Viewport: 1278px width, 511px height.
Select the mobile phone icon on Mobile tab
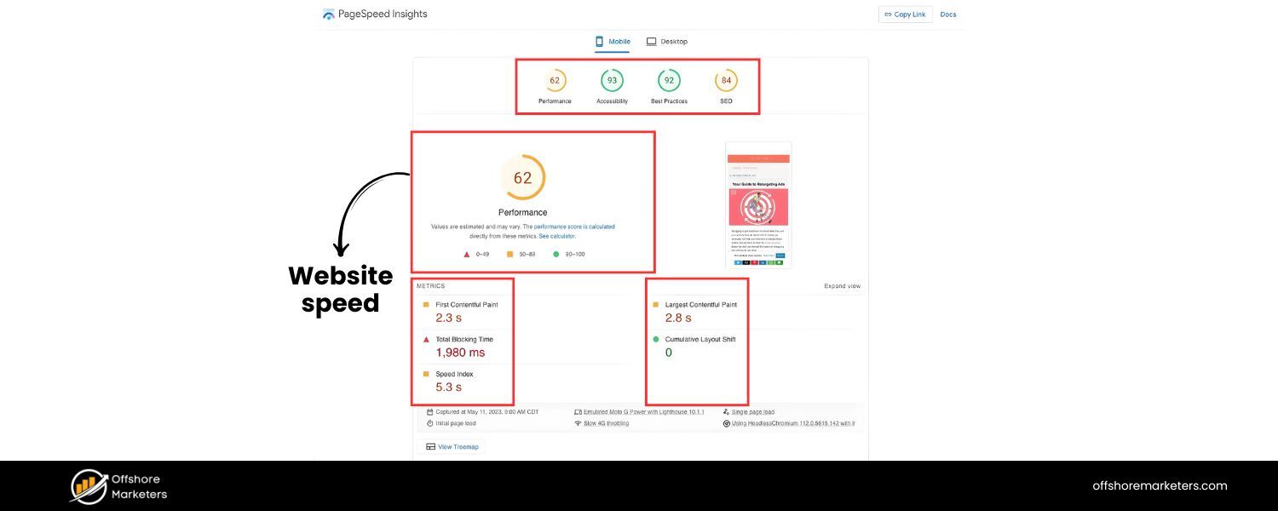coord(599,41)
